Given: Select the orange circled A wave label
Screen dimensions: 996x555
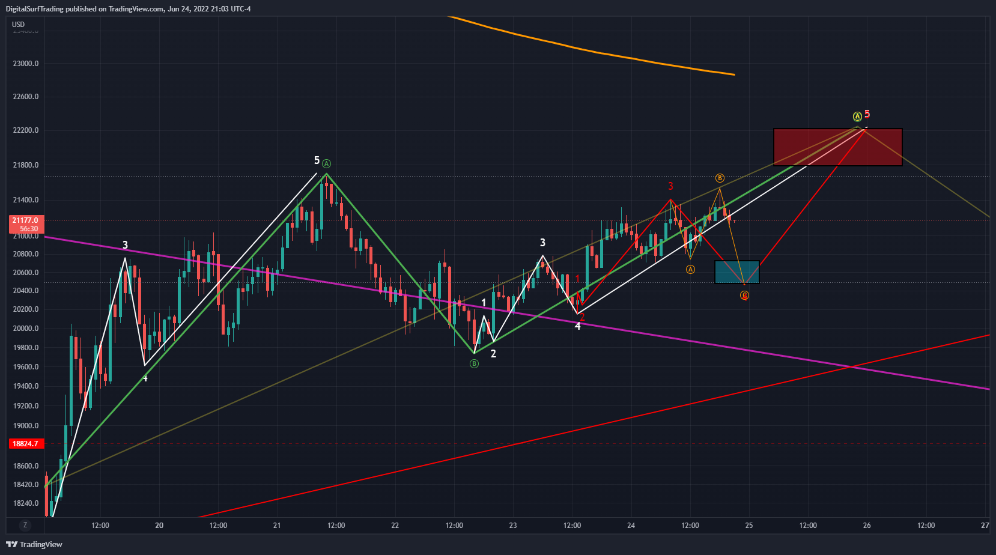Looking at the screenshot, I should 690,269.
